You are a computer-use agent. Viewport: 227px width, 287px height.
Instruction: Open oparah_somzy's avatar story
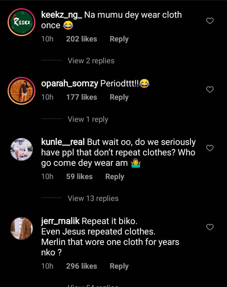21,91
